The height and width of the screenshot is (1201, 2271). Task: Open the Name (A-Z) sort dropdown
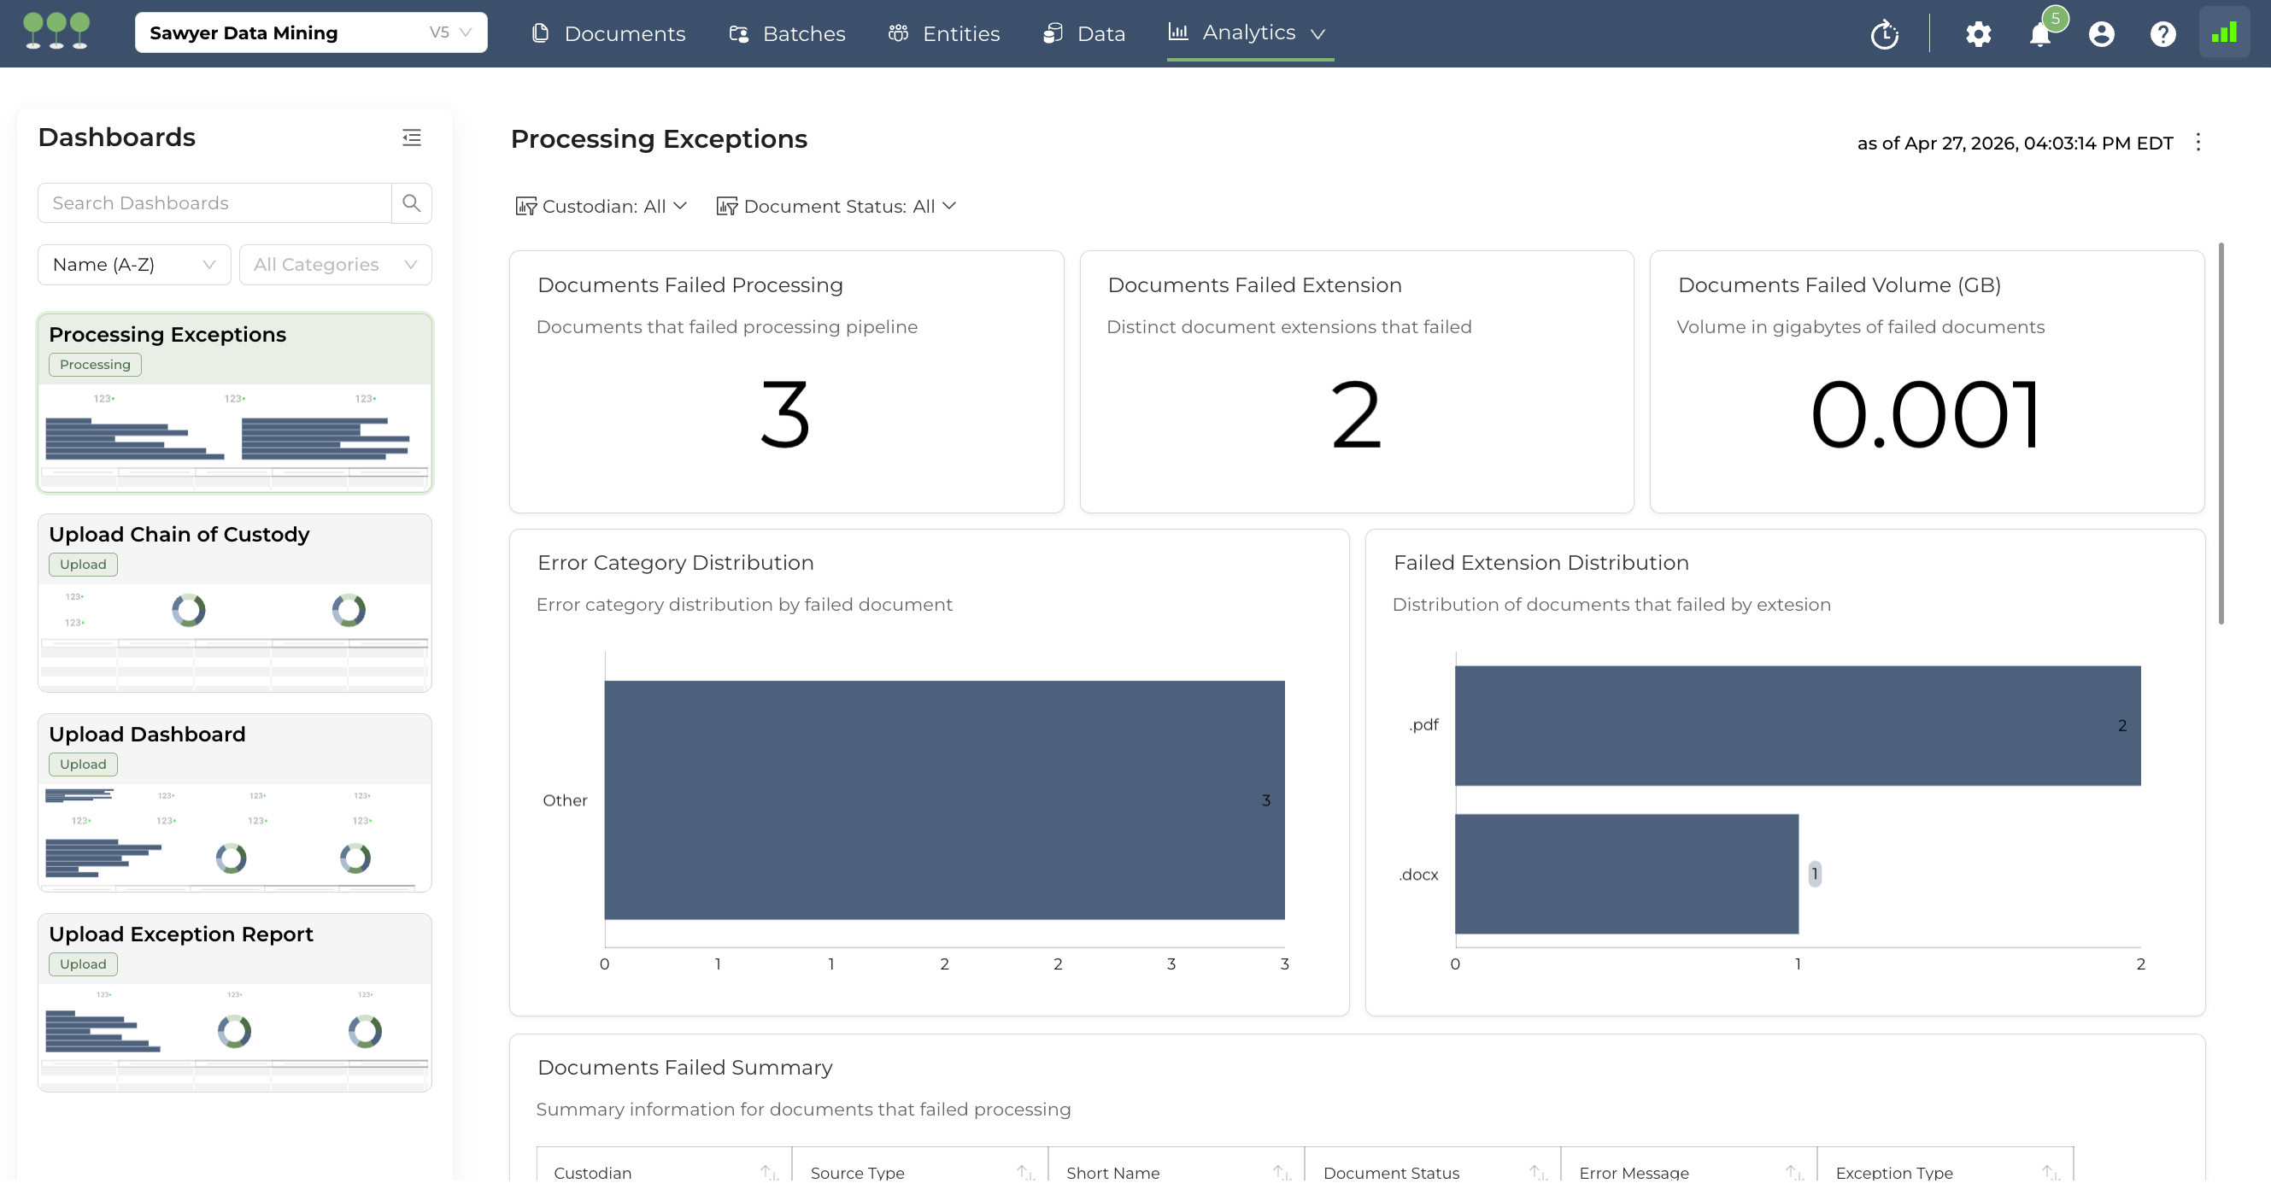click(x=133, y=264)
